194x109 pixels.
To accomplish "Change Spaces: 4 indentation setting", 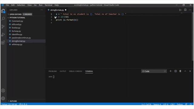I will (x=157, y=104).
